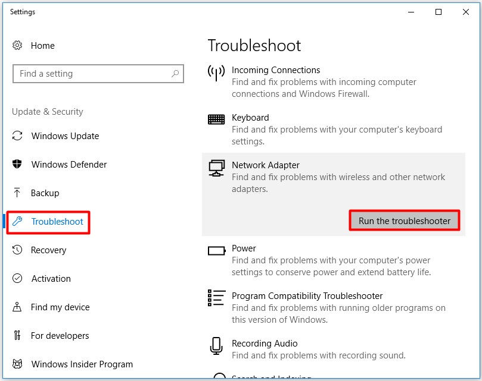Click the search magnifier icon

point(175,74)
